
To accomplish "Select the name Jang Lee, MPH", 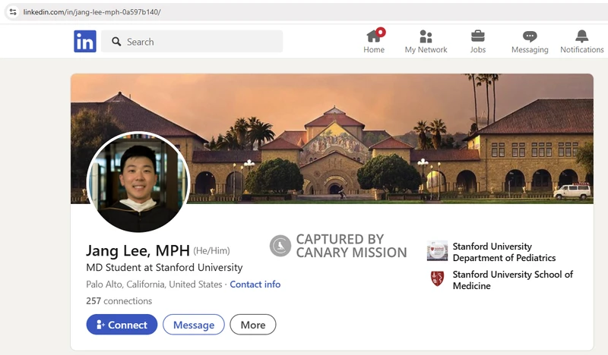I will [x=138, y=250].
